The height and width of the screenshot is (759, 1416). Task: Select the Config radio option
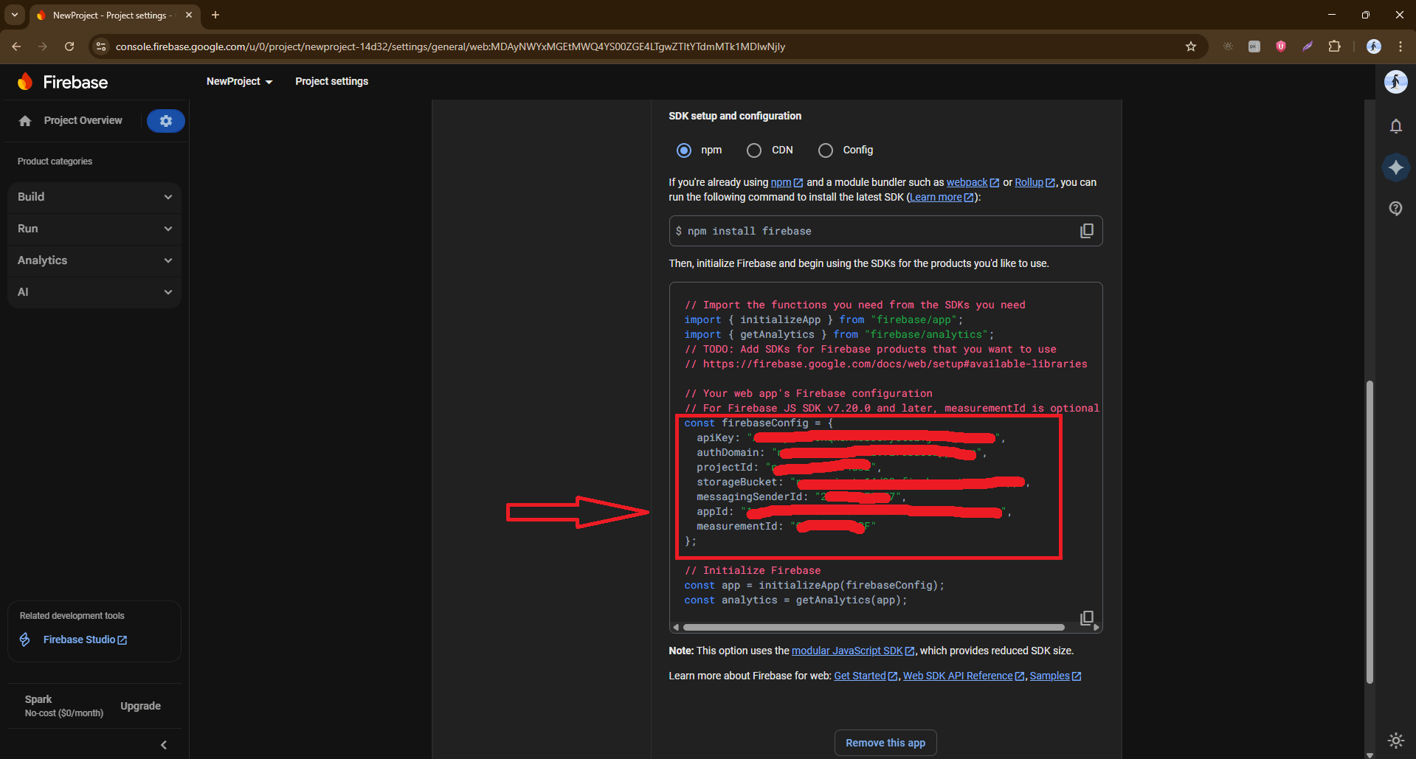pos(825,150)
